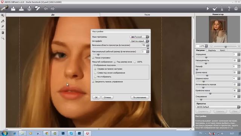Viewport: 241px width, 136px height.
Task: Adjust the navigator zoom slider
Action: click(x=225, y=46)
